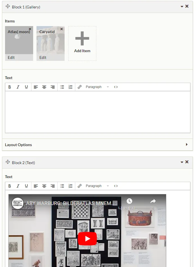Click into Block 1 text area
Image resolution: width=196 pixels, height=267 pixels.
[x=98, y=112]
